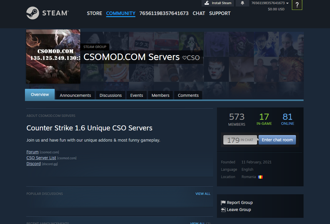Open the CSOMOD.COM group avatar image
Image resolution: width=330 pixels, height=224 pixels.
[x=53, y=57]
